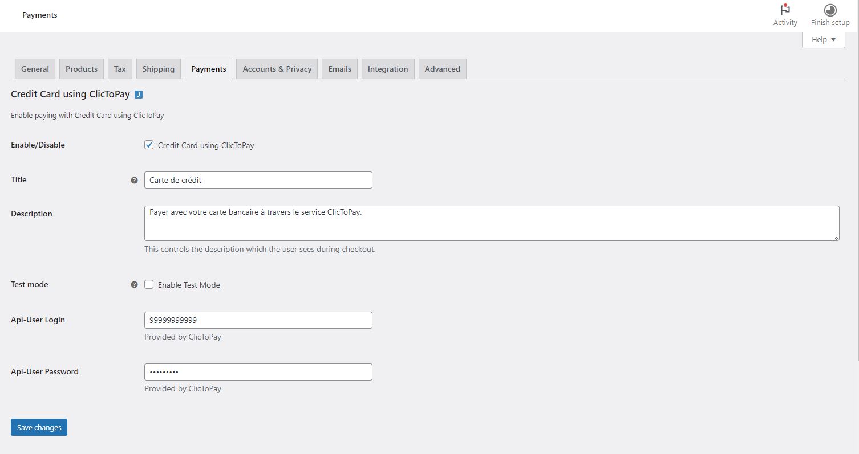This screenshot has height=454, width=859.
Task: Click the 'Credit Card using ClicToPay' checkbox label
Action: point(206,145)
